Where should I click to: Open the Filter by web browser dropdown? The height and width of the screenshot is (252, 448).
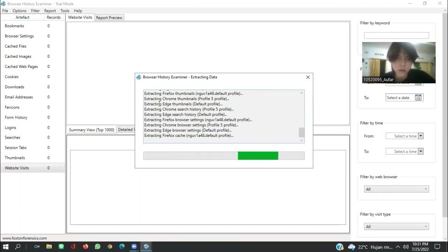(x=396, y=189)
